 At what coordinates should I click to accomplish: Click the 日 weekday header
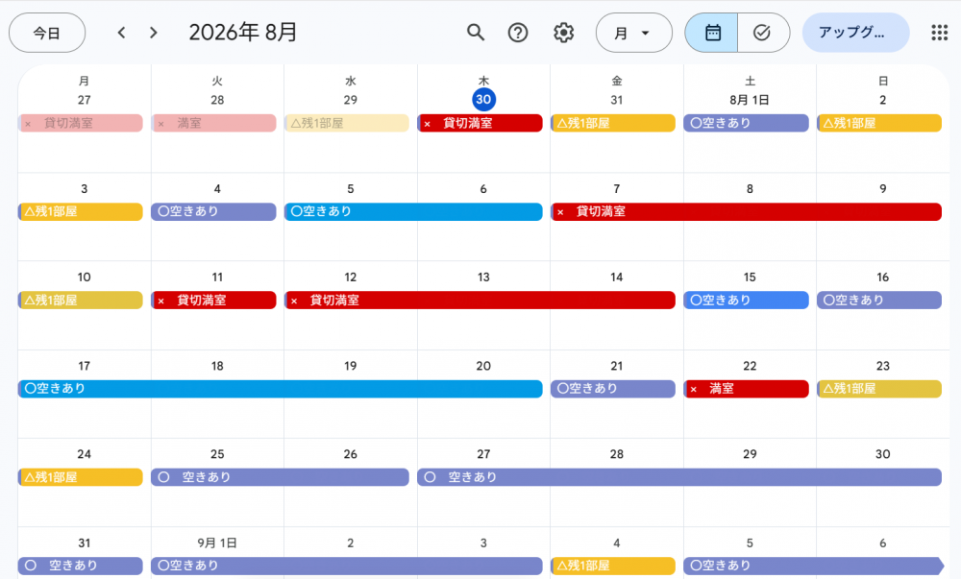point(882,81)
